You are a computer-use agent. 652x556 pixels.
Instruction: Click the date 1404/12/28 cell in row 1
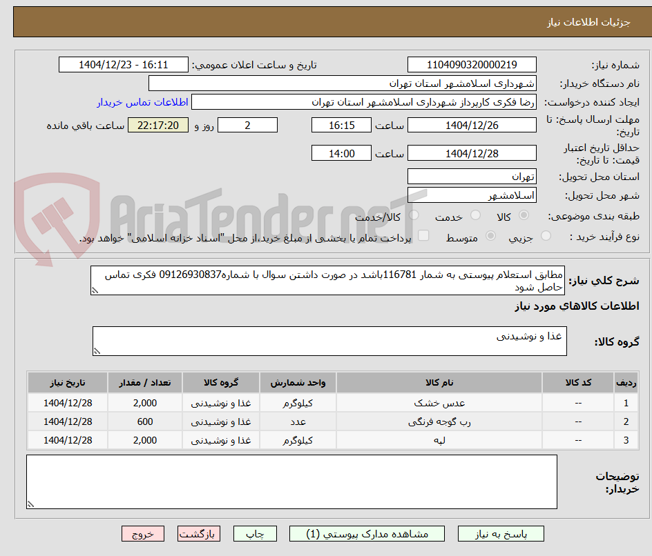pyautogui.click(x=68, y=403)
